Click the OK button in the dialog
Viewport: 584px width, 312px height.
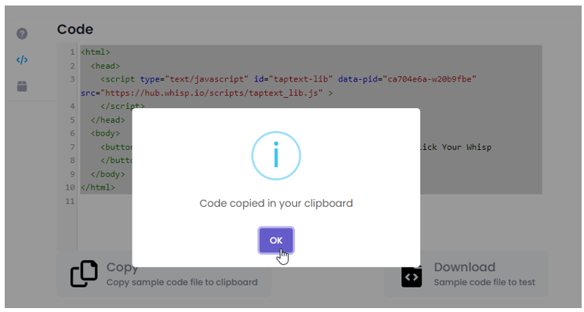click(x=276, y=241)
